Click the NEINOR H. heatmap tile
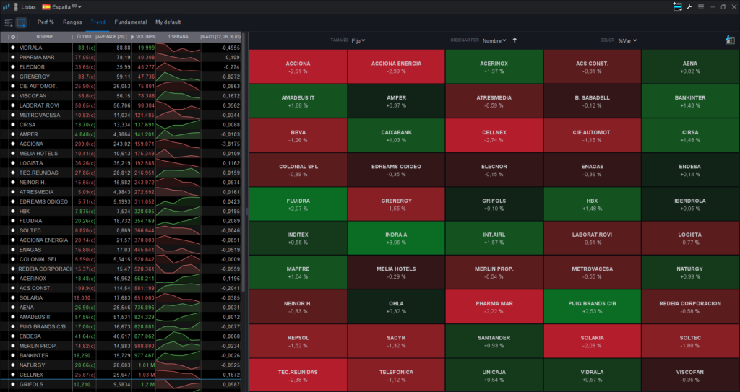 [x=298, y=307]
